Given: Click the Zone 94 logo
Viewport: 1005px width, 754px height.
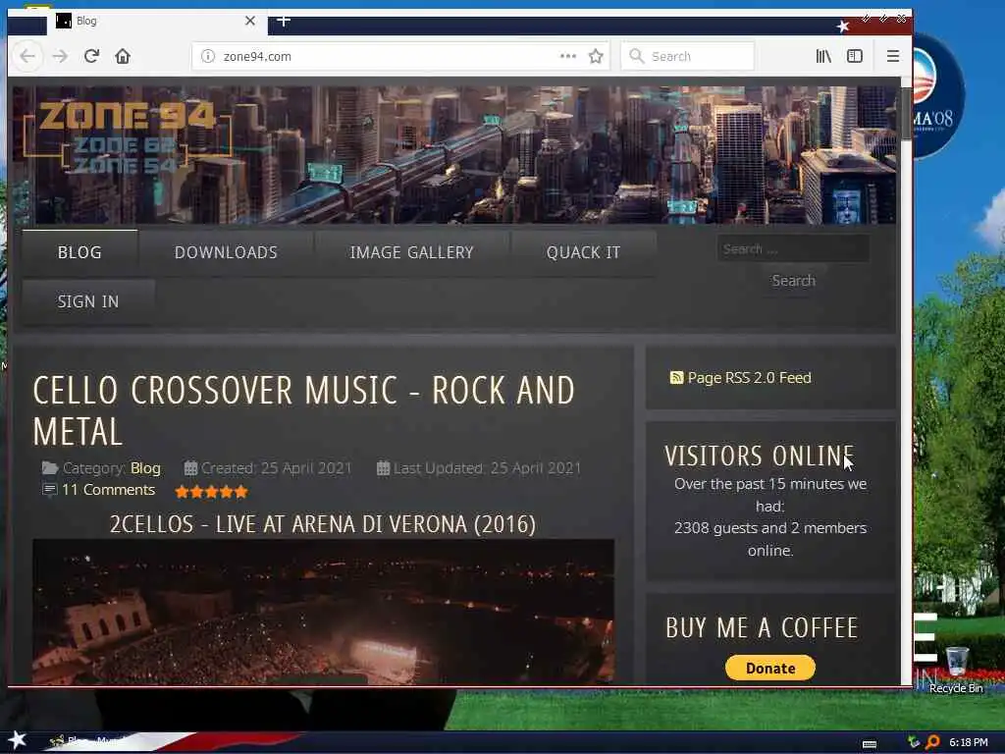Looking at the screenshot, I should [x=127, y=136].
